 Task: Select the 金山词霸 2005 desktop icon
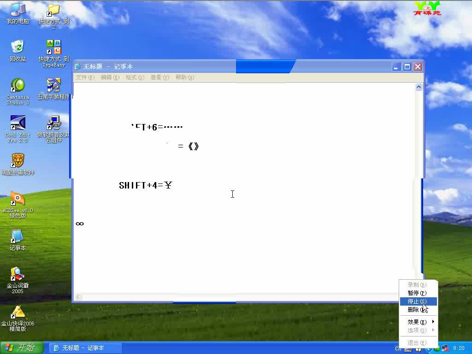point(18,280)
